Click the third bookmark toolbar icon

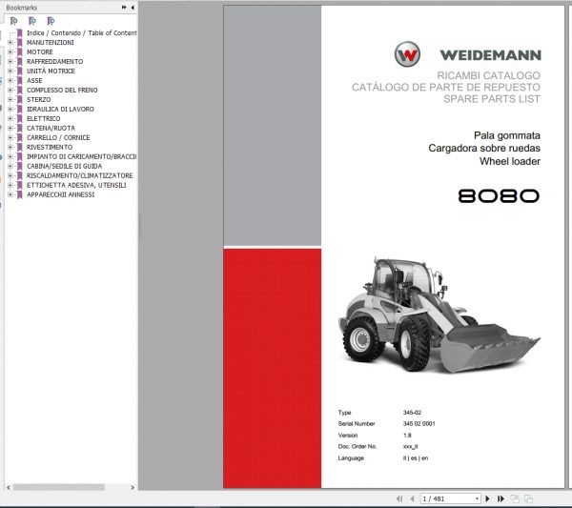point(51,21)
